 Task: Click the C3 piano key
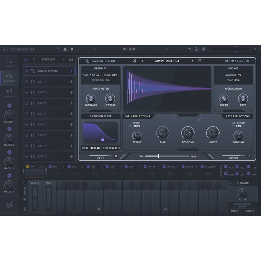[x=99, y=202]
